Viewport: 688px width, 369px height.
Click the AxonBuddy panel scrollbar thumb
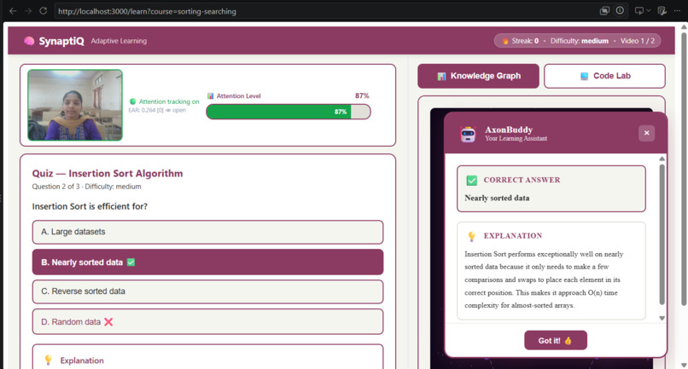click(662, 234)
